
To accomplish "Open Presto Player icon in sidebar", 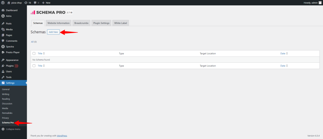I will tap(3, 52).
